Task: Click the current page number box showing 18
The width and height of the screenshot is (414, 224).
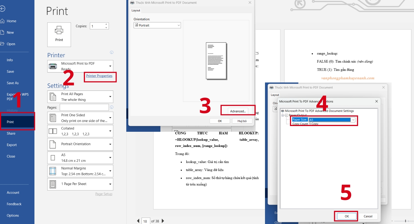Action: pos(145,221)
